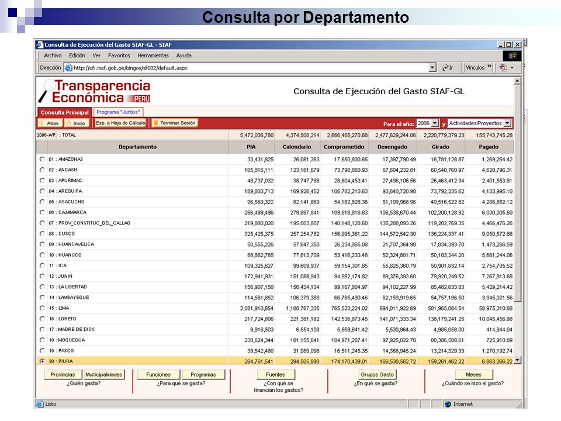The image size is (561, 421).
Task: Open the Ver menu
Action: coord(96,56)
